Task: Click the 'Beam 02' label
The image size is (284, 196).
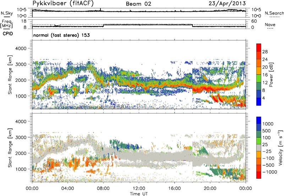Action: click(138, 4)
